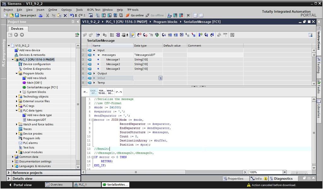Click back arrow in Project tree toolbar
323x189 pixels.
(16, 35)
